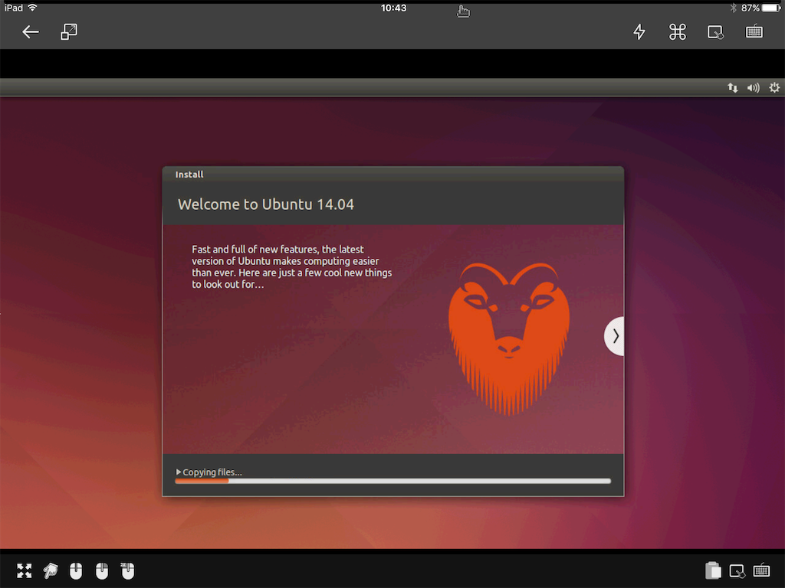Show the keyboard from the bottom bar
Image resolution: width=785 pixels, height=588 pixels.
(761, 570)
